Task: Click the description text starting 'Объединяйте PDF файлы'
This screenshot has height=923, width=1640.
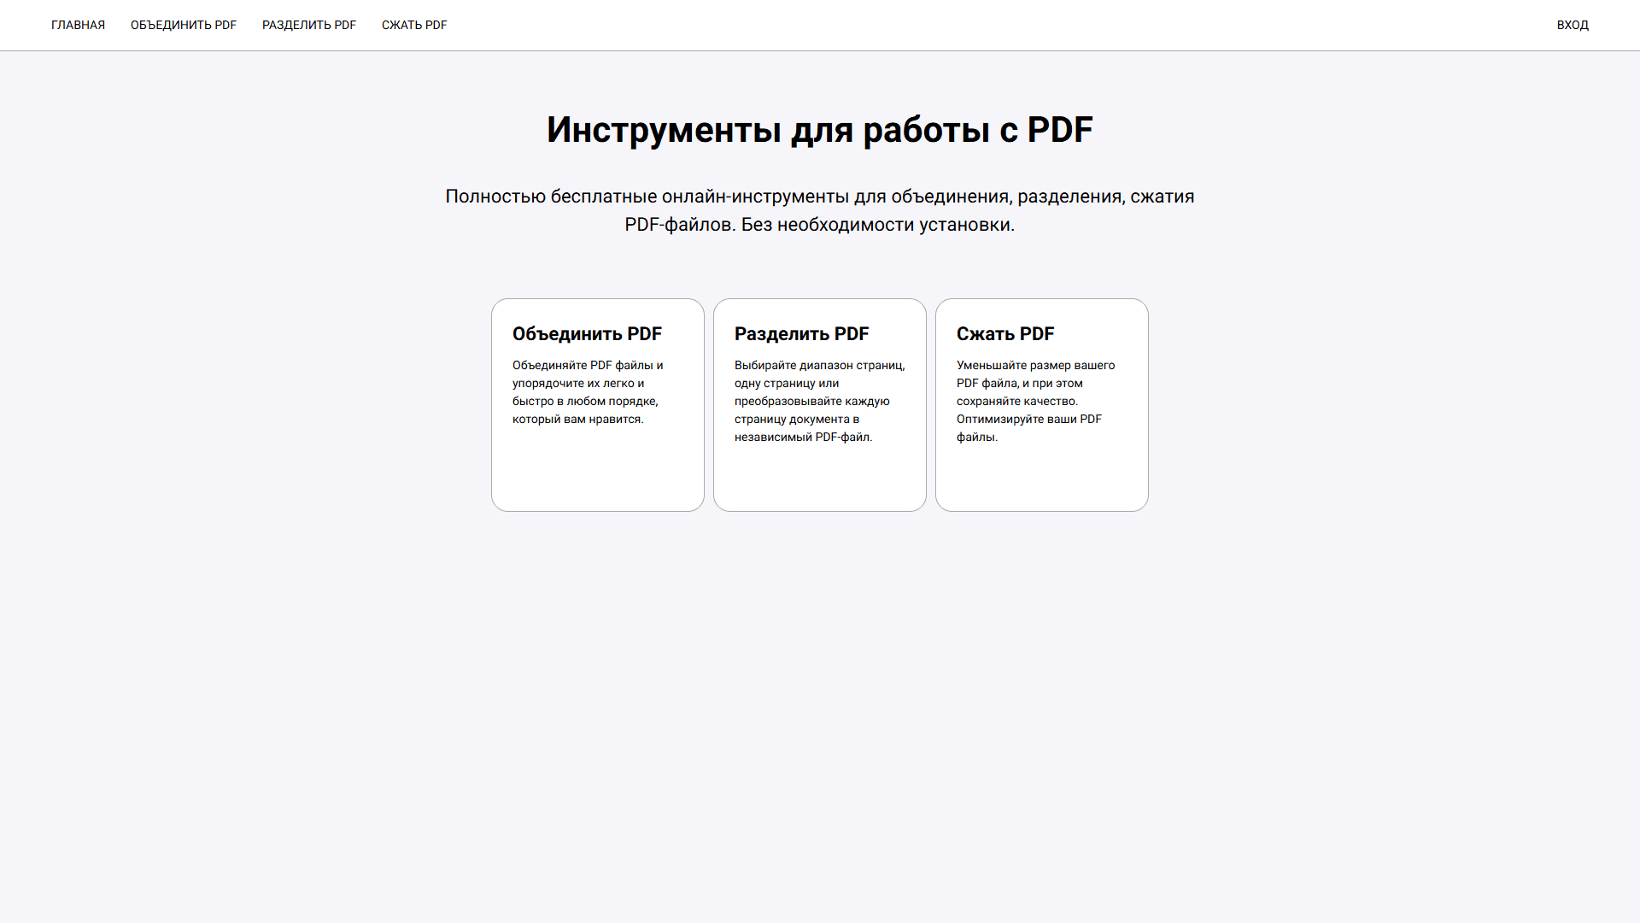Action: coord(588,392)
